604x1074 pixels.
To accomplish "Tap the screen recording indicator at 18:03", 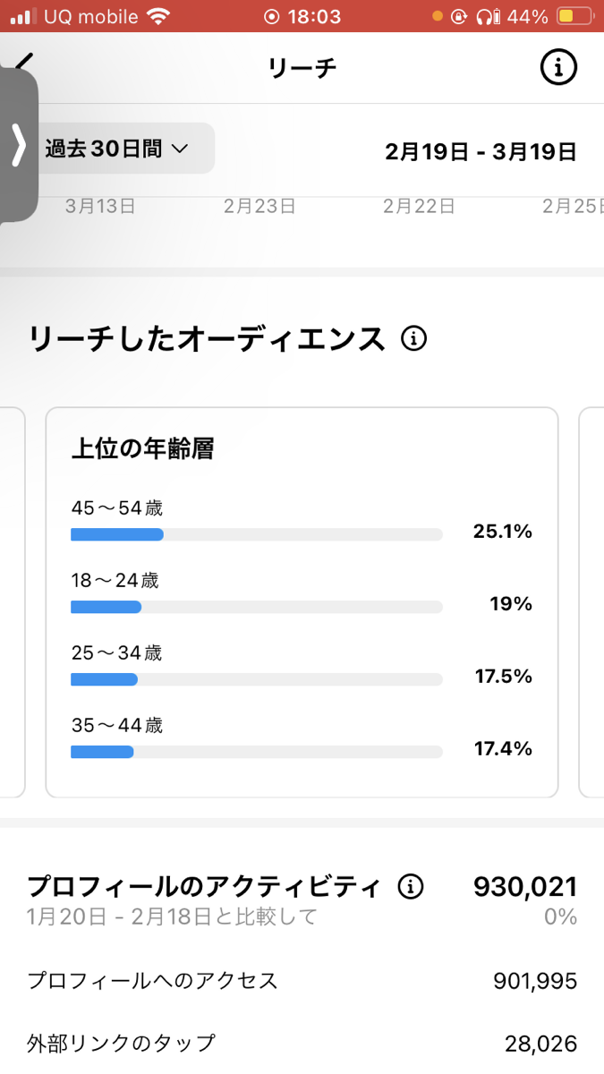I will click(273, 17).
